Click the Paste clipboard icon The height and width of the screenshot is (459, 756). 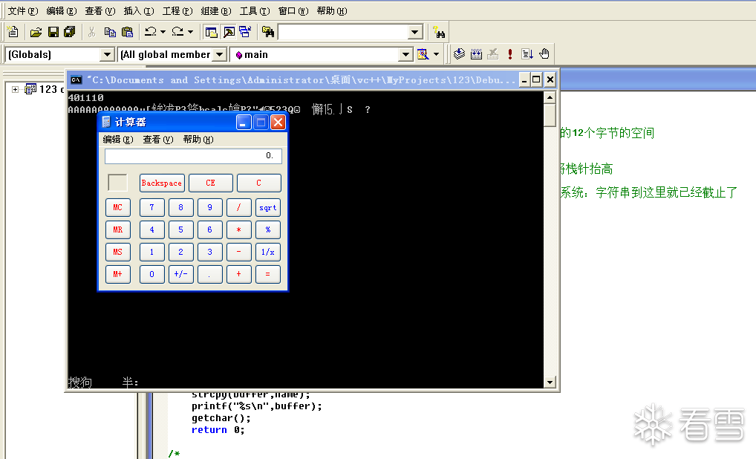(127, 32)
